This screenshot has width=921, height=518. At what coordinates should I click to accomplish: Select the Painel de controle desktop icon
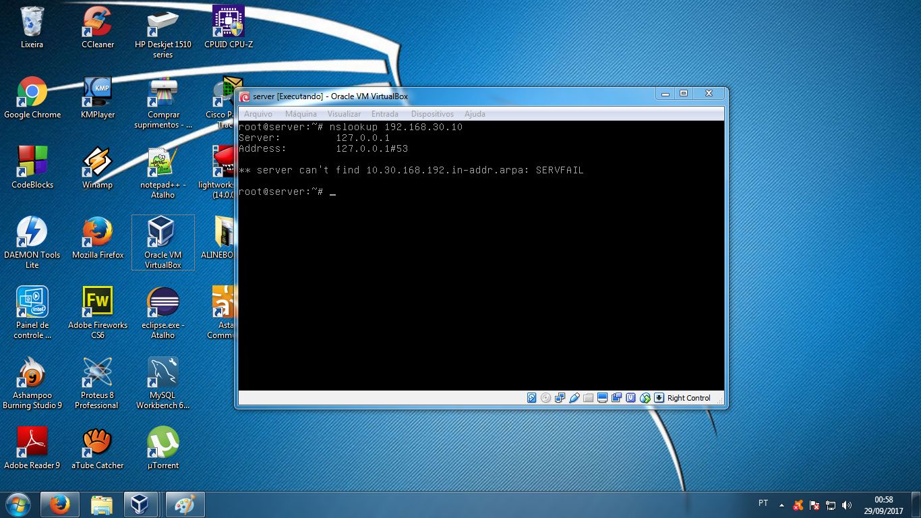coord(32,313)
